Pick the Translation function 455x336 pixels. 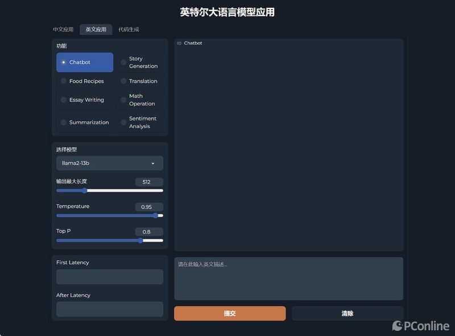(x=140, y=81)
